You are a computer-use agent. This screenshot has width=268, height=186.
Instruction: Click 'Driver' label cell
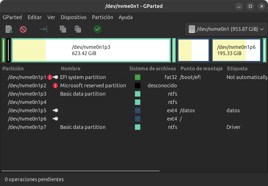tap(233, 127)
